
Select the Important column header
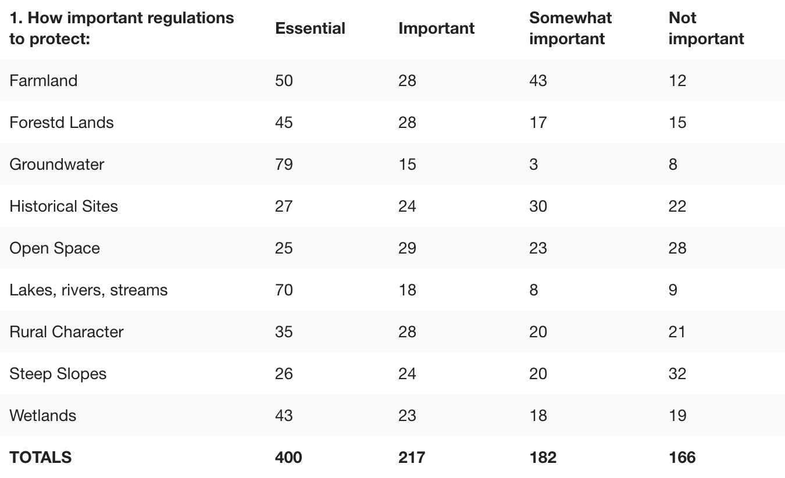(x=436, y=28)
